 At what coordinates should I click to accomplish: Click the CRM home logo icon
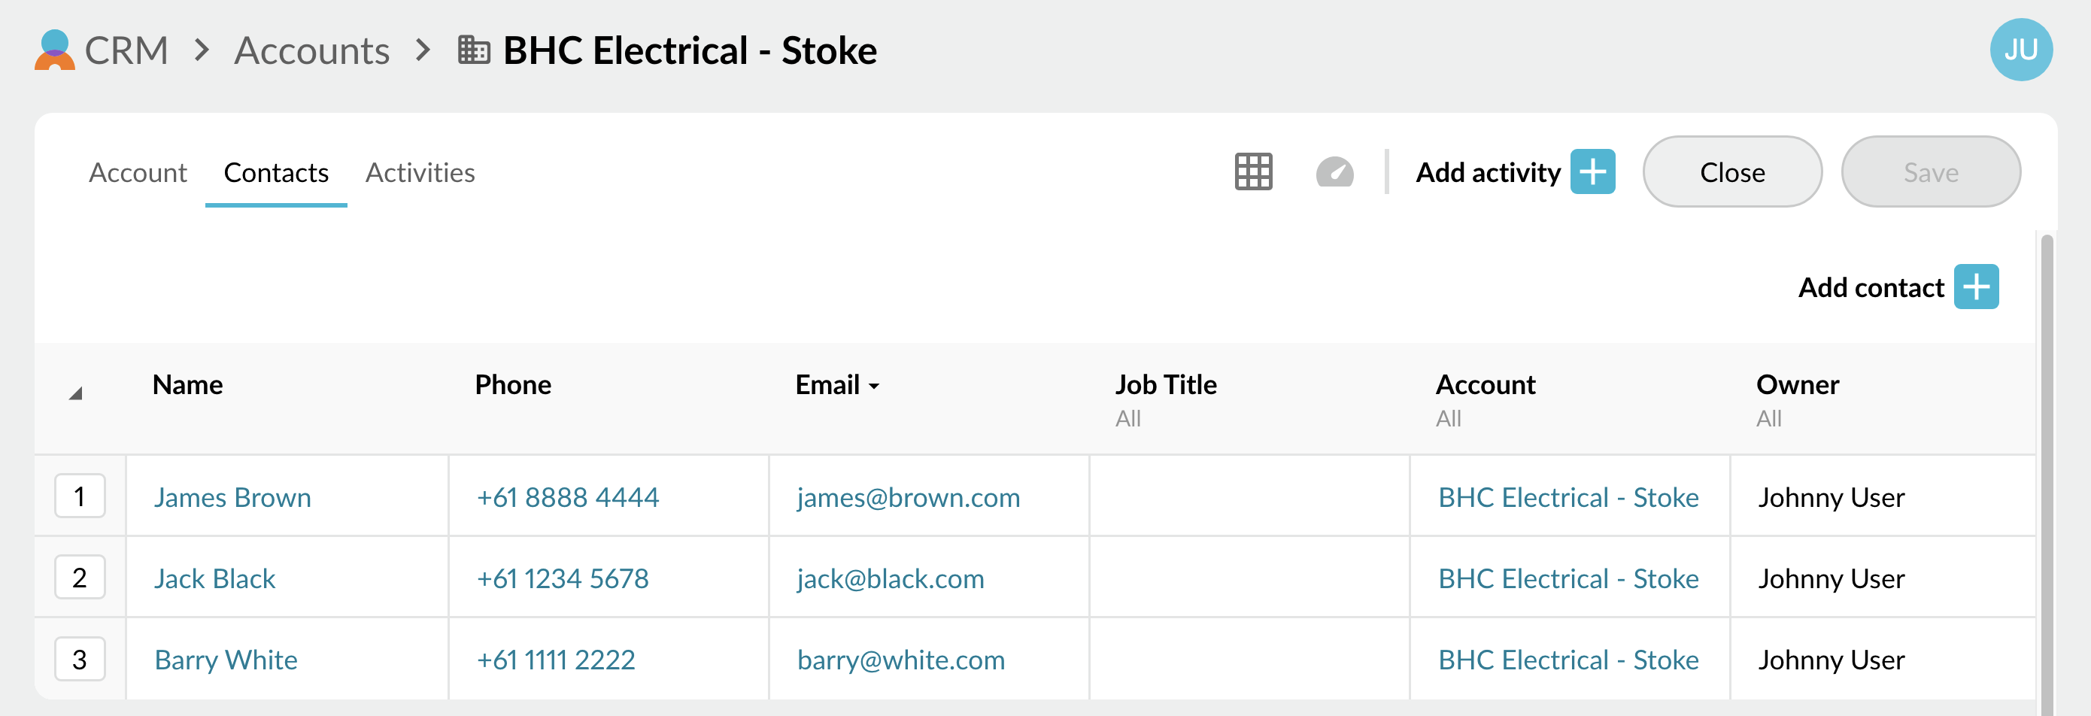(x=54, y=50)
